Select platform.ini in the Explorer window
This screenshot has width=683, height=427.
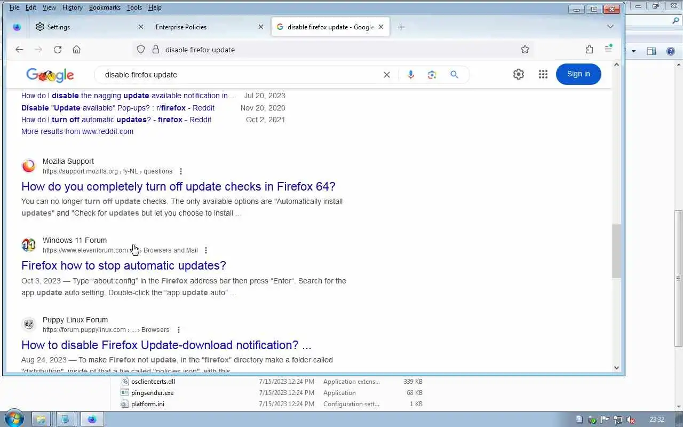pyautogui.click(x=148, y=404)
